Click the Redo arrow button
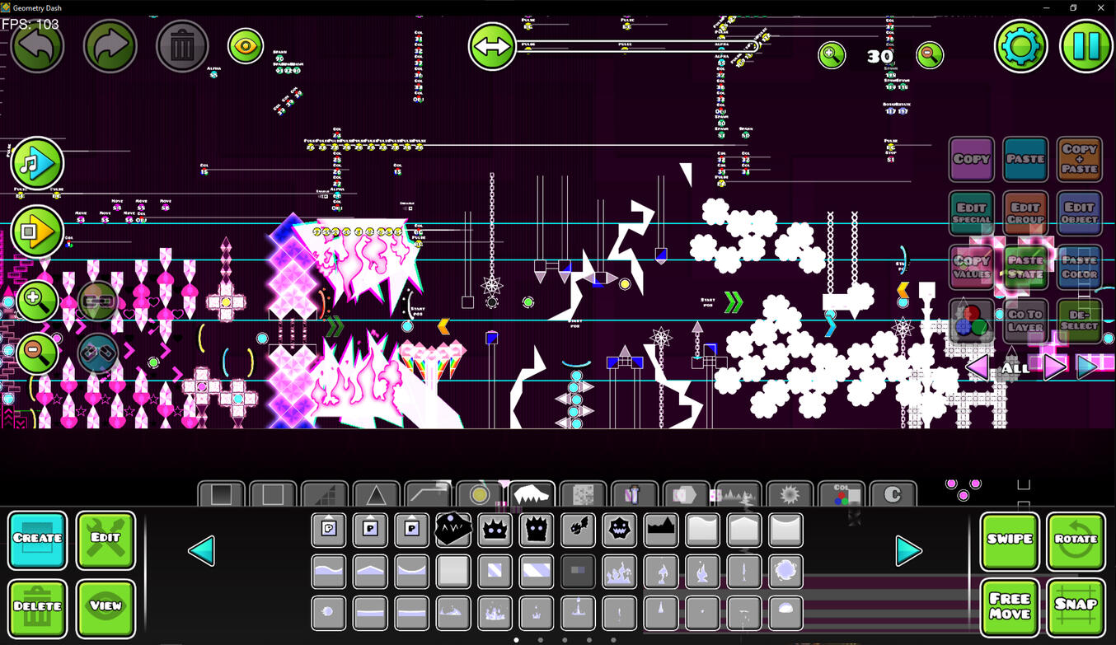The width and height of the screenshot is (1116, 645). coord(110,46)
